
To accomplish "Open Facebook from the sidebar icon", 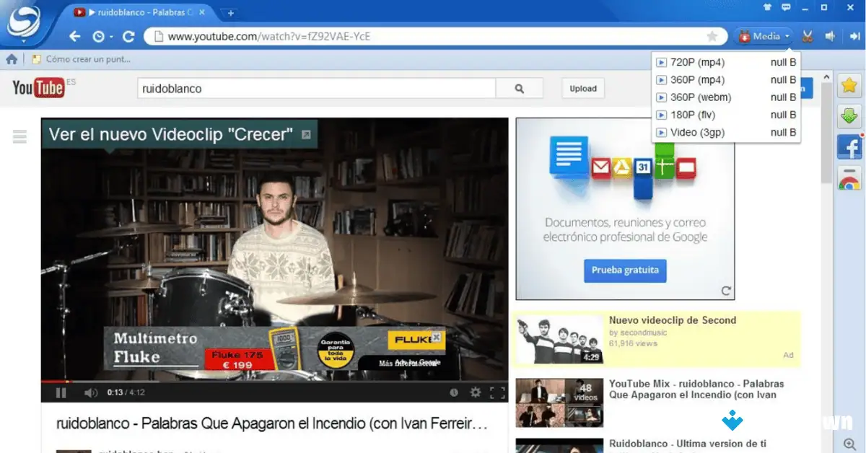I will (x=849, y=146).
